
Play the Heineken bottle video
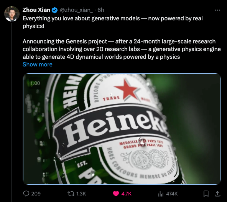pyautogui.click(x=122, y=129)
